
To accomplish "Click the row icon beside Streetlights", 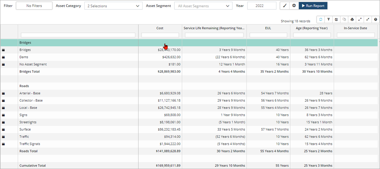I will 4,122.
